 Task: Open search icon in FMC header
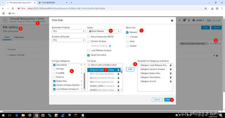pos(179,20)
